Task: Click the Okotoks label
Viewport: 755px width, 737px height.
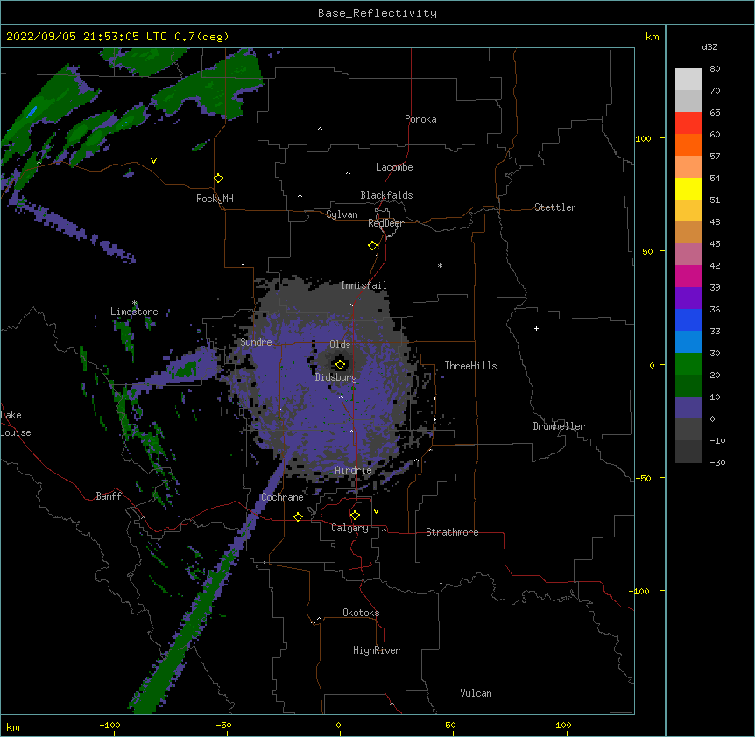Action: coord(361,613)
